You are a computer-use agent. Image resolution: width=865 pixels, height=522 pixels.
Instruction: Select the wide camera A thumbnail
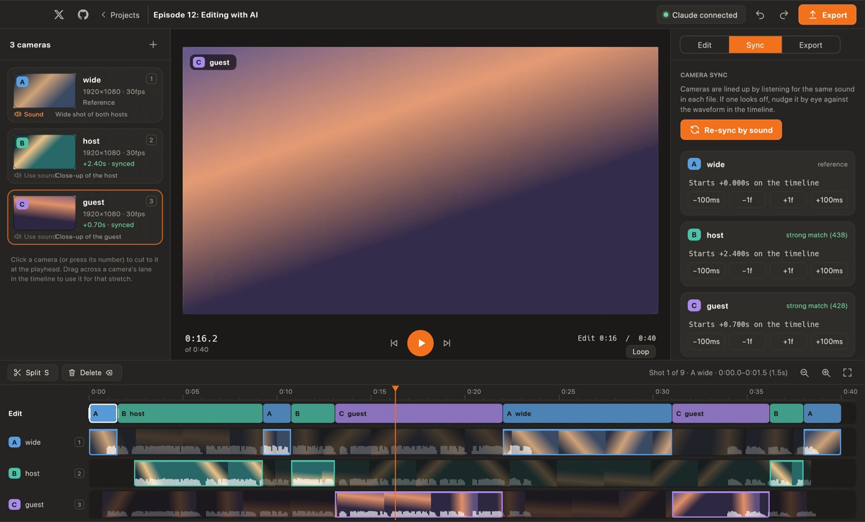[x=44, y=91]
